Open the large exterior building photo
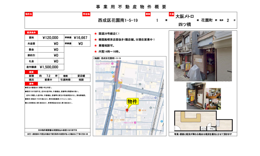Viewport: 260px width, 156px height. pos(203,56)
